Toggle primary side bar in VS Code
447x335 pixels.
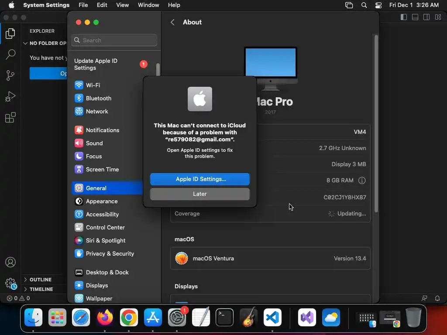[404, 17]
